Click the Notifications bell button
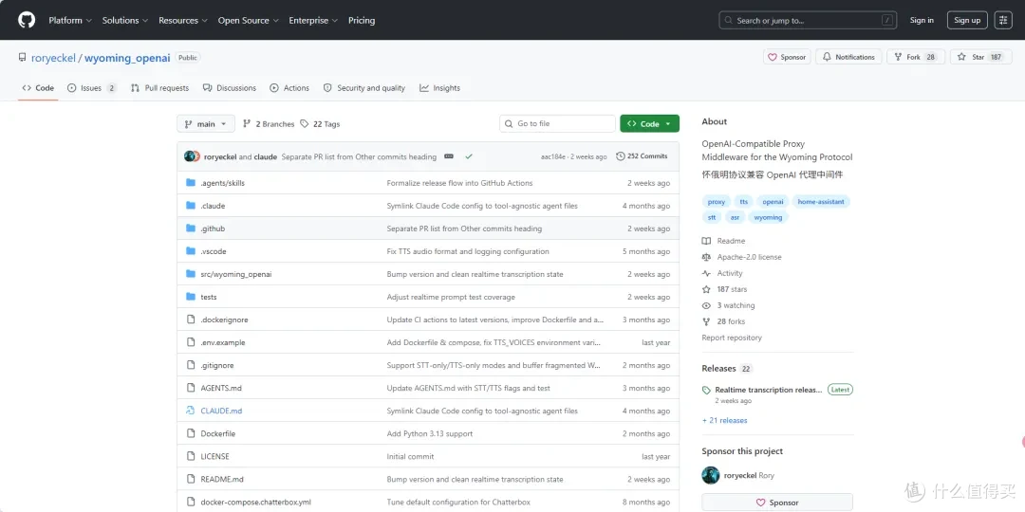Viewport: 1025px width, 512px height. (x=848, y=57)
